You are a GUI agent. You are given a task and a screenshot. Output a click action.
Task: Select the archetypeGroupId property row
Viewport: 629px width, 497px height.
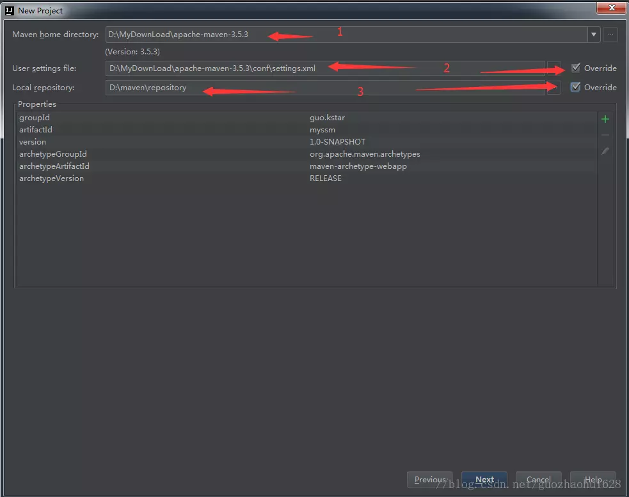click(x=306, y=154)
